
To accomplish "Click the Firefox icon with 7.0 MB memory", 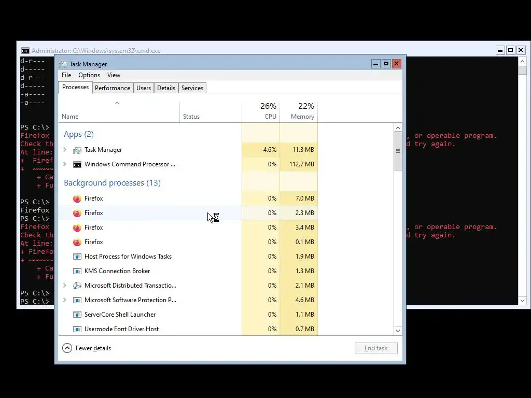I will point(77,198).
